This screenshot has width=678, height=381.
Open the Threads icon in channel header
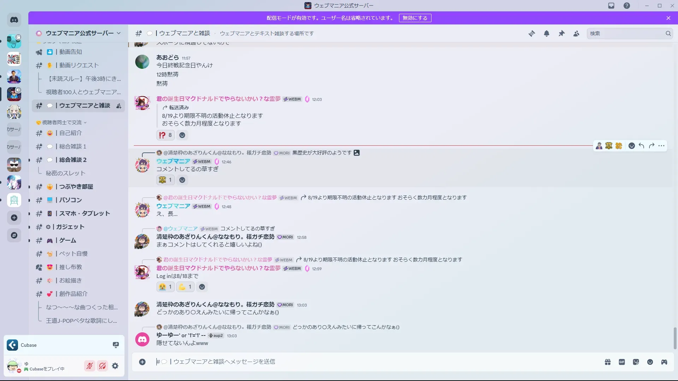click(x=531, y=34)
